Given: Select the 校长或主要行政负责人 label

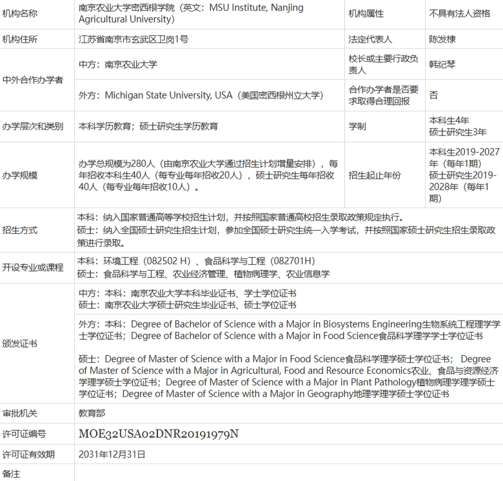Looking at the screenshot, I should point(383,64).
